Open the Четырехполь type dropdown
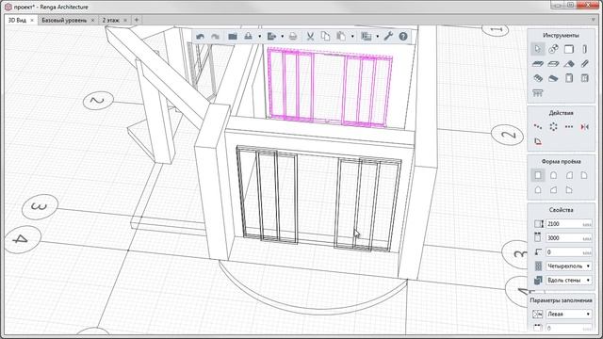This screenshot has width=603, height=339. [569, 266]
